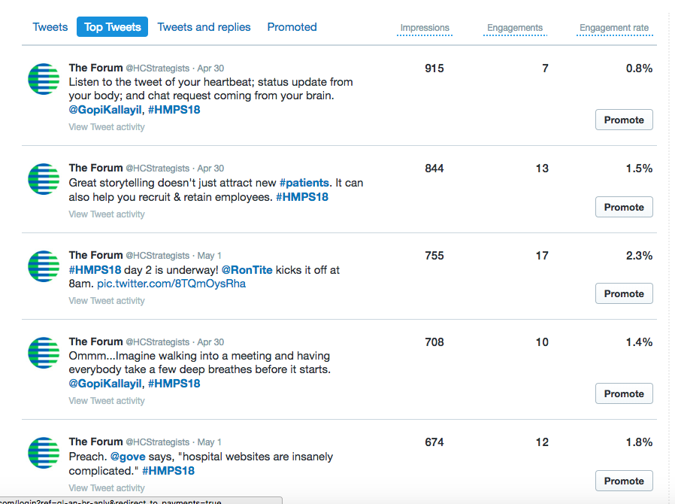Screen dimensions: 675x504
Task: Open The Forum avatar on heartbeat tweet
Action: coord(44,79)
